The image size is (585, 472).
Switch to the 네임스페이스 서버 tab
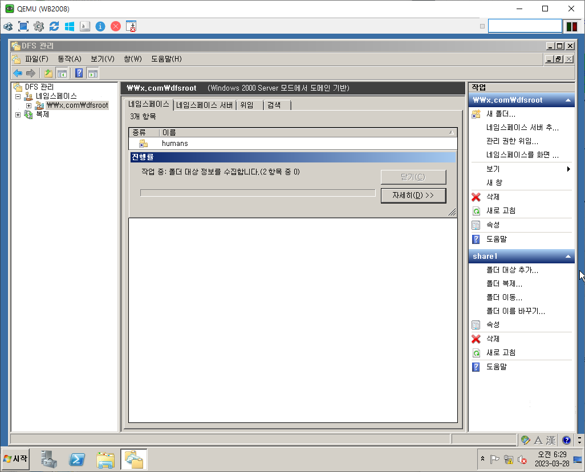tap(205, 105)
